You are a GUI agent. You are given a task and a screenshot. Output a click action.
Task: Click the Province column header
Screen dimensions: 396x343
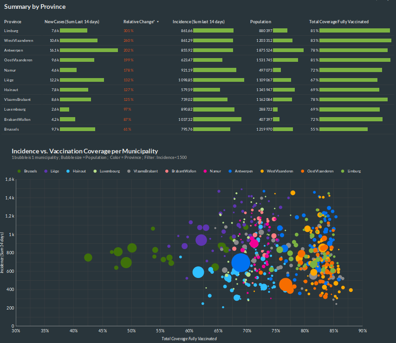(x=13, y=22)
